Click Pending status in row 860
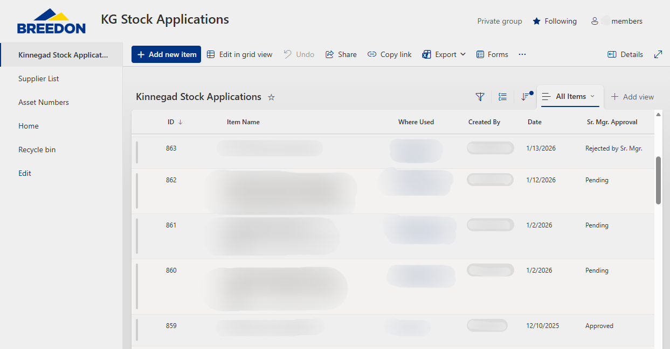 597,270
